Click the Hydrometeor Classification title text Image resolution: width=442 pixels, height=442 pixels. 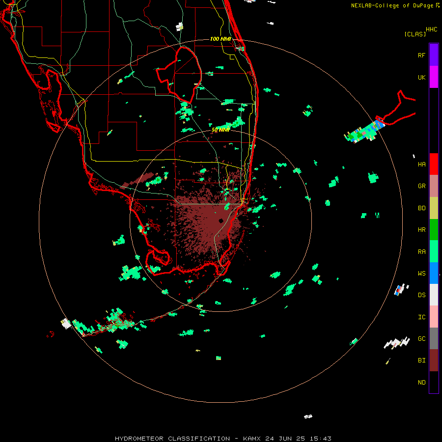click(172, 439)
